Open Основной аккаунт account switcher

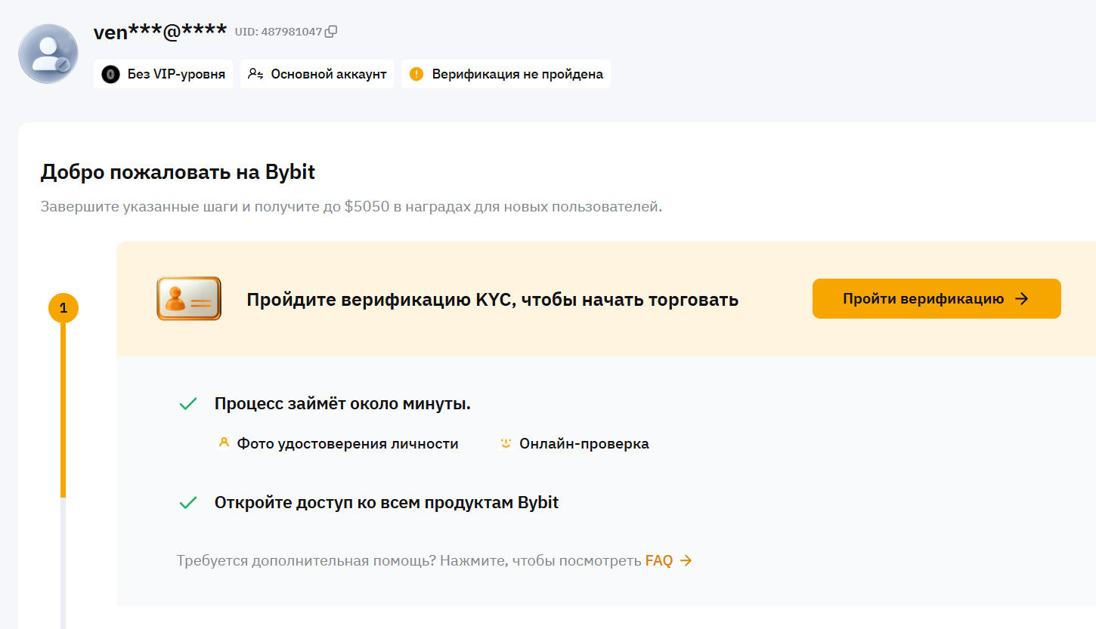click(x=317, y=74)
